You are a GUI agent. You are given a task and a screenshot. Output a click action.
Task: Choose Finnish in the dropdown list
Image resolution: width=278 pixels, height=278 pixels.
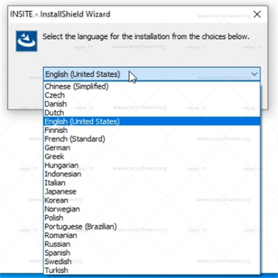[x=152, y=130]
